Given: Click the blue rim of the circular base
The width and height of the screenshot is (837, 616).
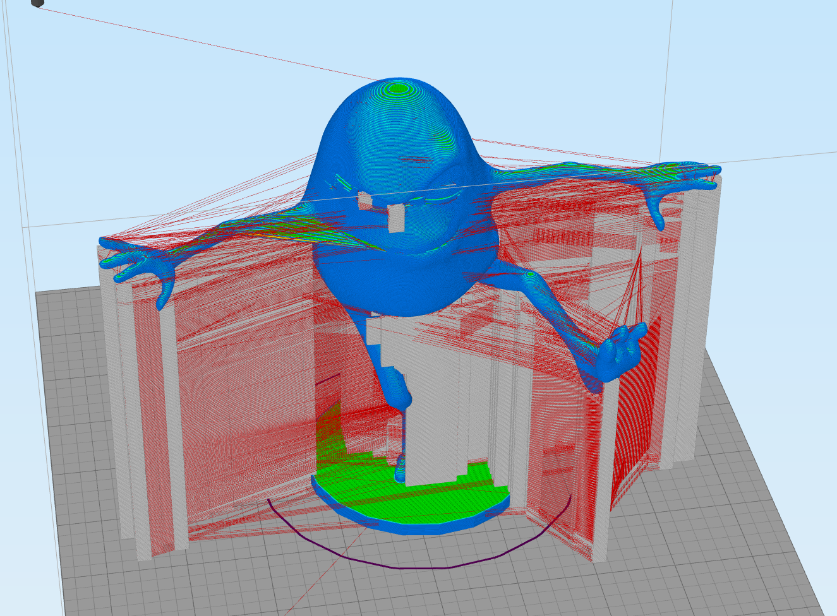Looking at the screenshot, I should [411, 525].
